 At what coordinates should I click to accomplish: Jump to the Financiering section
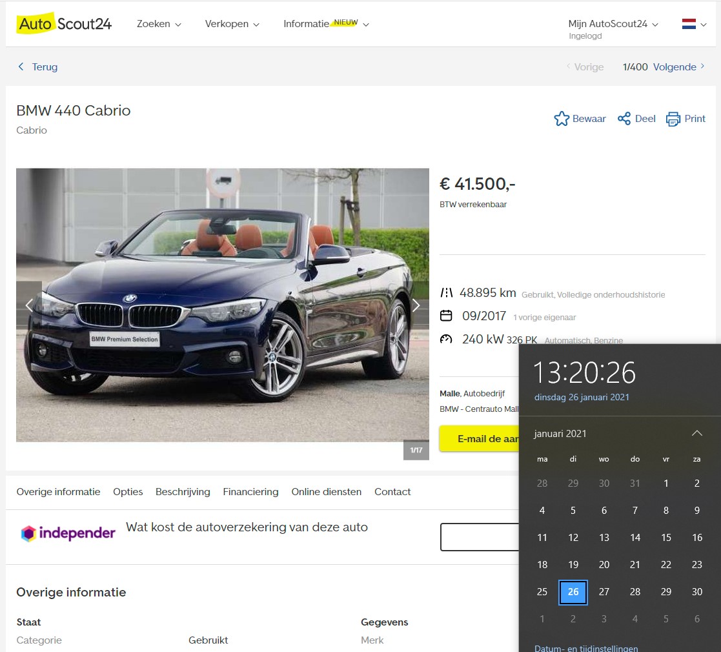click(x=250, y=492)
